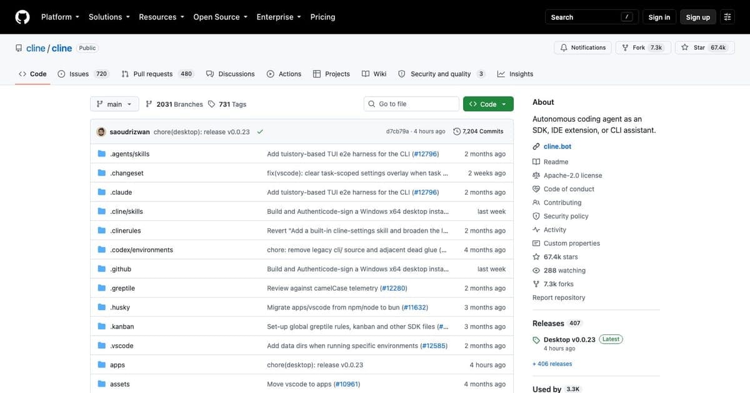
Task: Click the pulse icon beside Activity
Action: pos(536,230)
